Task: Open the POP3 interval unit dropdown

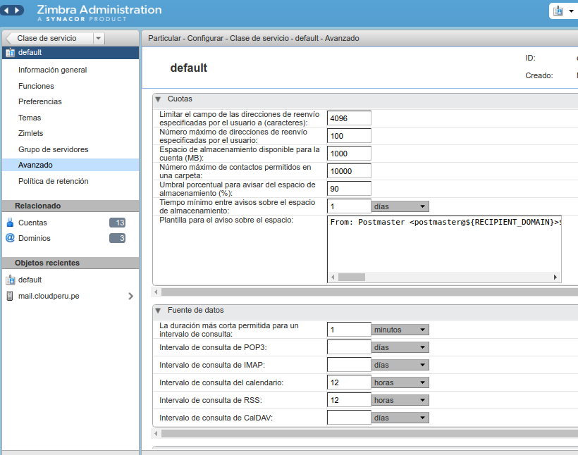Action: click(400, 347)
